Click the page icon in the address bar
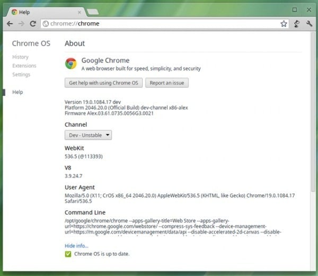This screenshot has width=318, height=276. tap(46, 24)
